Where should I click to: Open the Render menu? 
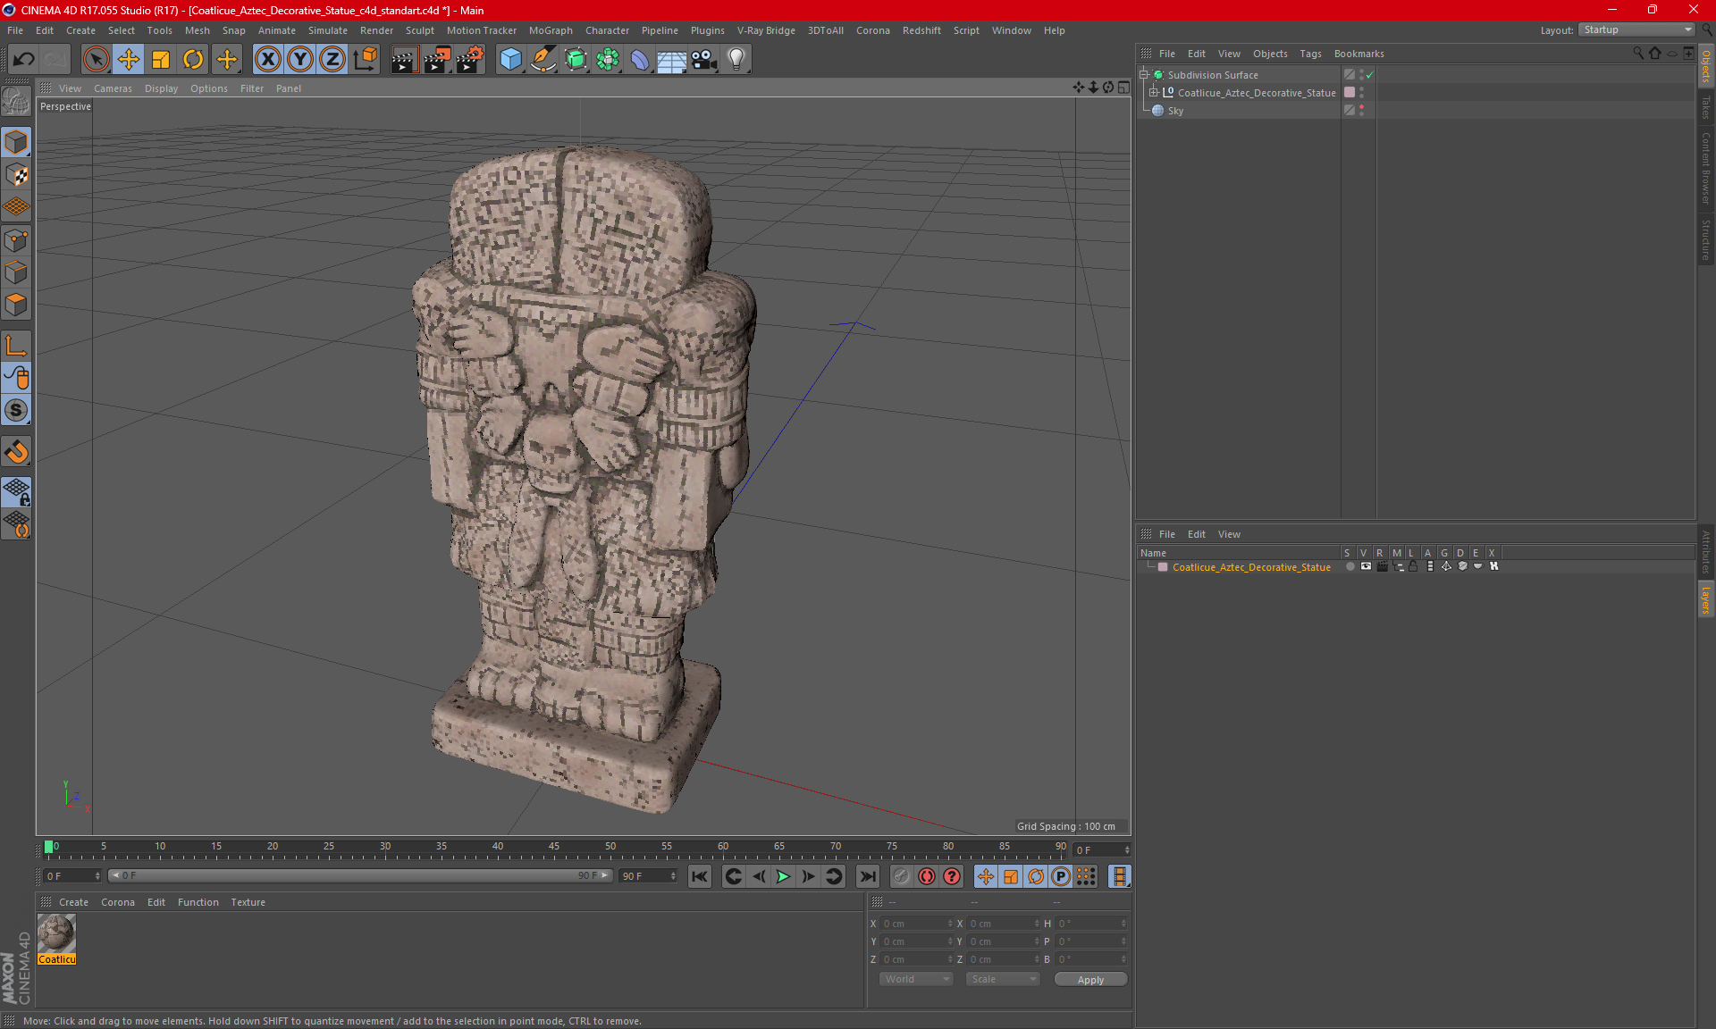(x=376, y=30)
